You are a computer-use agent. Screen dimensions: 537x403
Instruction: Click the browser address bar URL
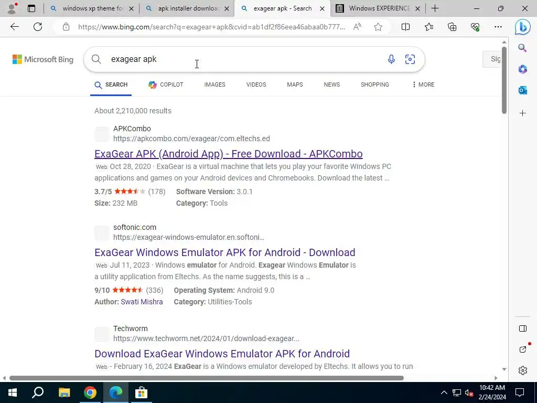(x=211, y=27)
